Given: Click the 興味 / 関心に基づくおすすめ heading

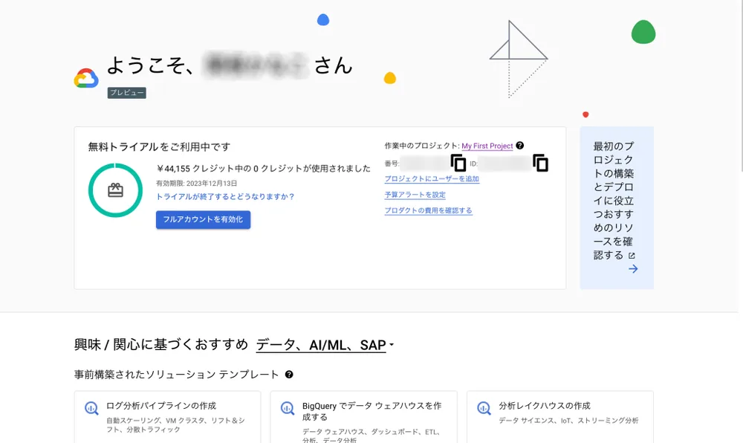Looking at the screenshot, I should [161, 344].
